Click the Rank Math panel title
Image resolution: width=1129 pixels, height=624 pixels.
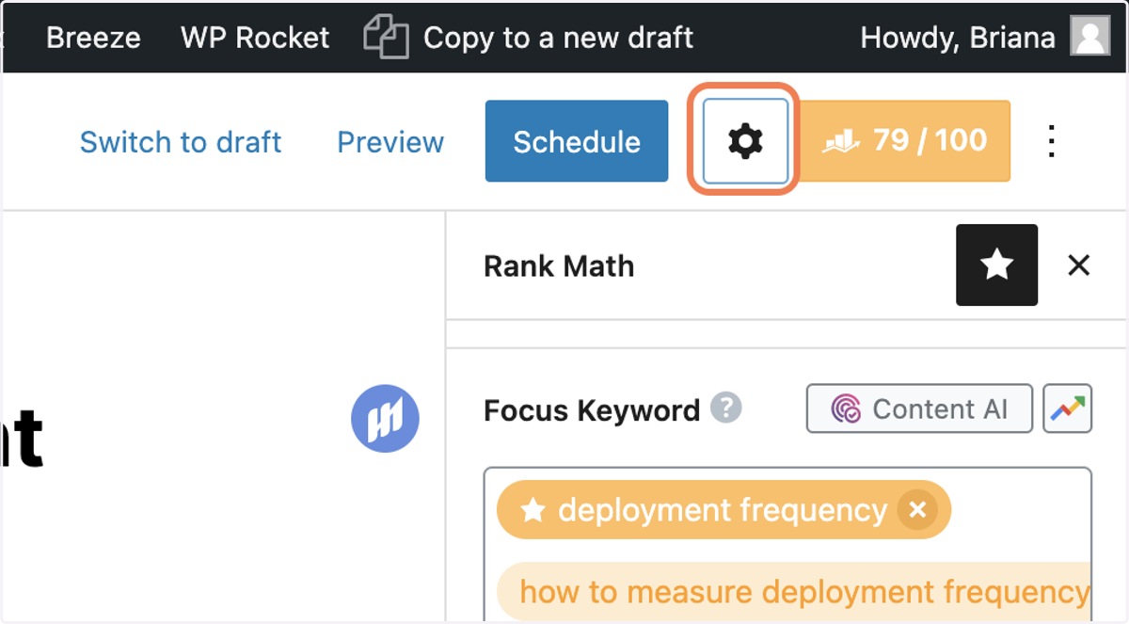(559, 266)
